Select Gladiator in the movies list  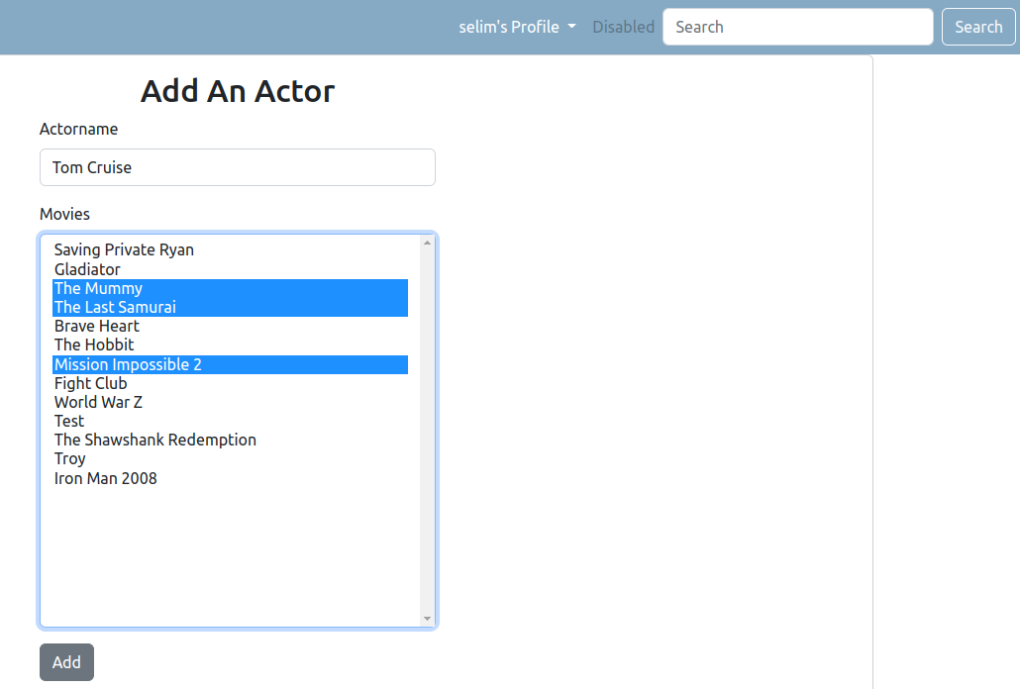[x=231, y=269]
